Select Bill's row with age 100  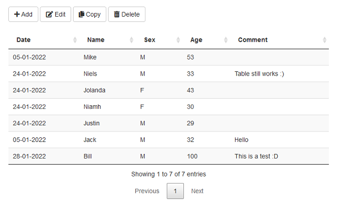(x=169, y=156)
